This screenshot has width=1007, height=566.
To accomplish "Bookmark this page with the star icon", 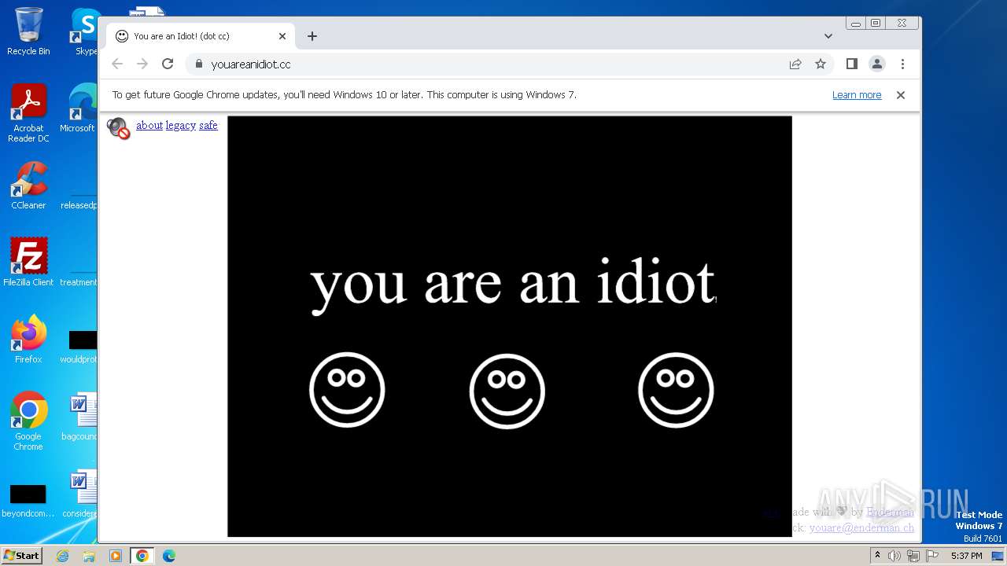I will tap(821, 64).
